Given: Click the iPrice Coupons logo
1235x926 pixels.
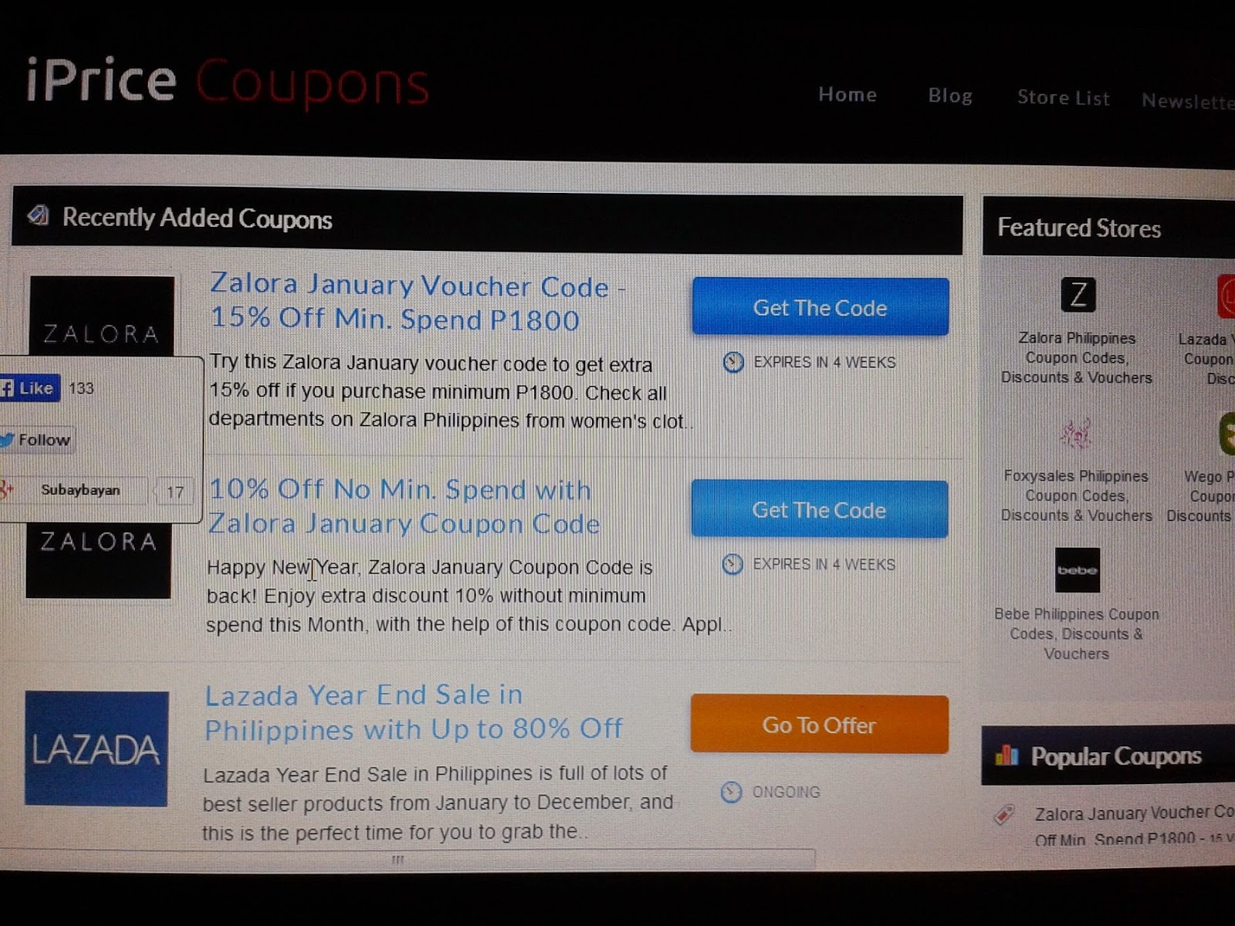Looking at the screenshot, I should pos(227,81).
